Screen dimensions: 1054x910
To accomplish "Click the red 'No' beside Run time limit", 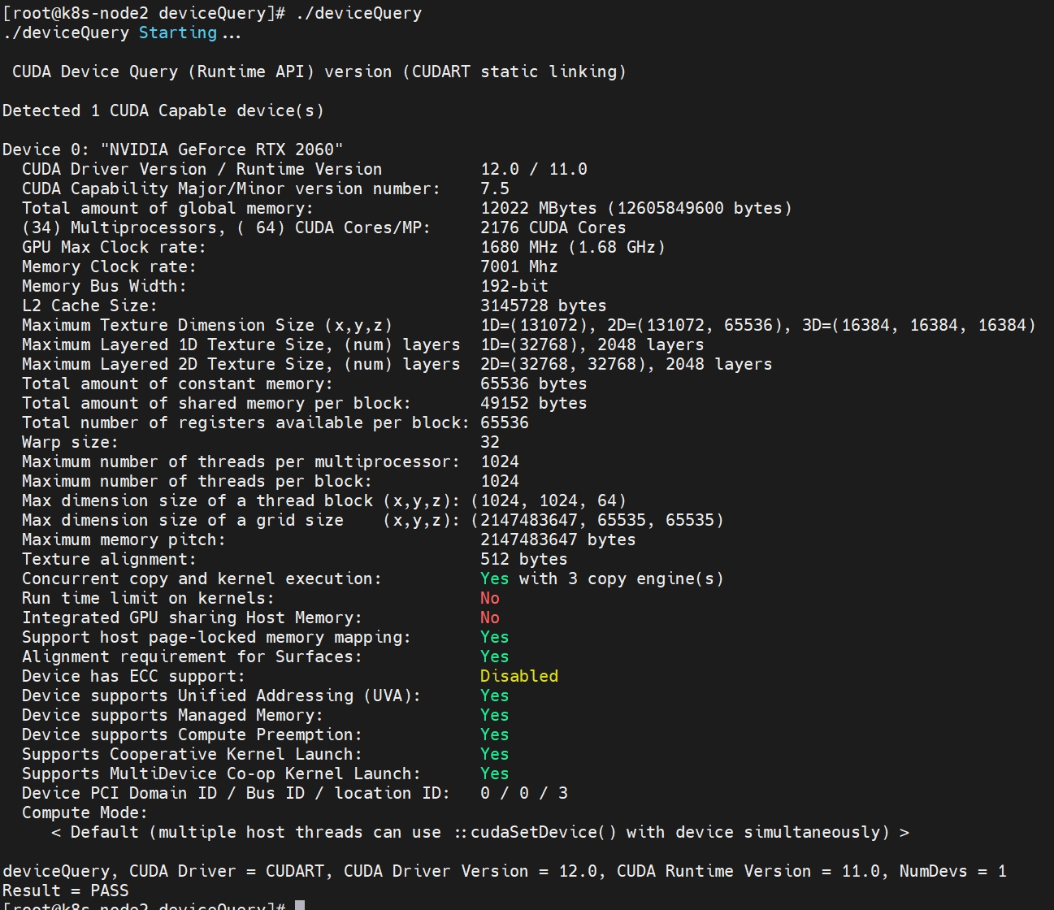I will pyautogui.click(x=489, y=598).
